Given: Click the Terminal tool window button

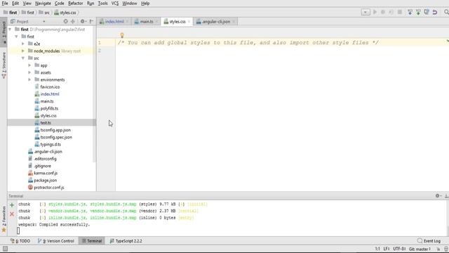Looking at the screenshot, I should pyautogui.click(x=92, y=240).
